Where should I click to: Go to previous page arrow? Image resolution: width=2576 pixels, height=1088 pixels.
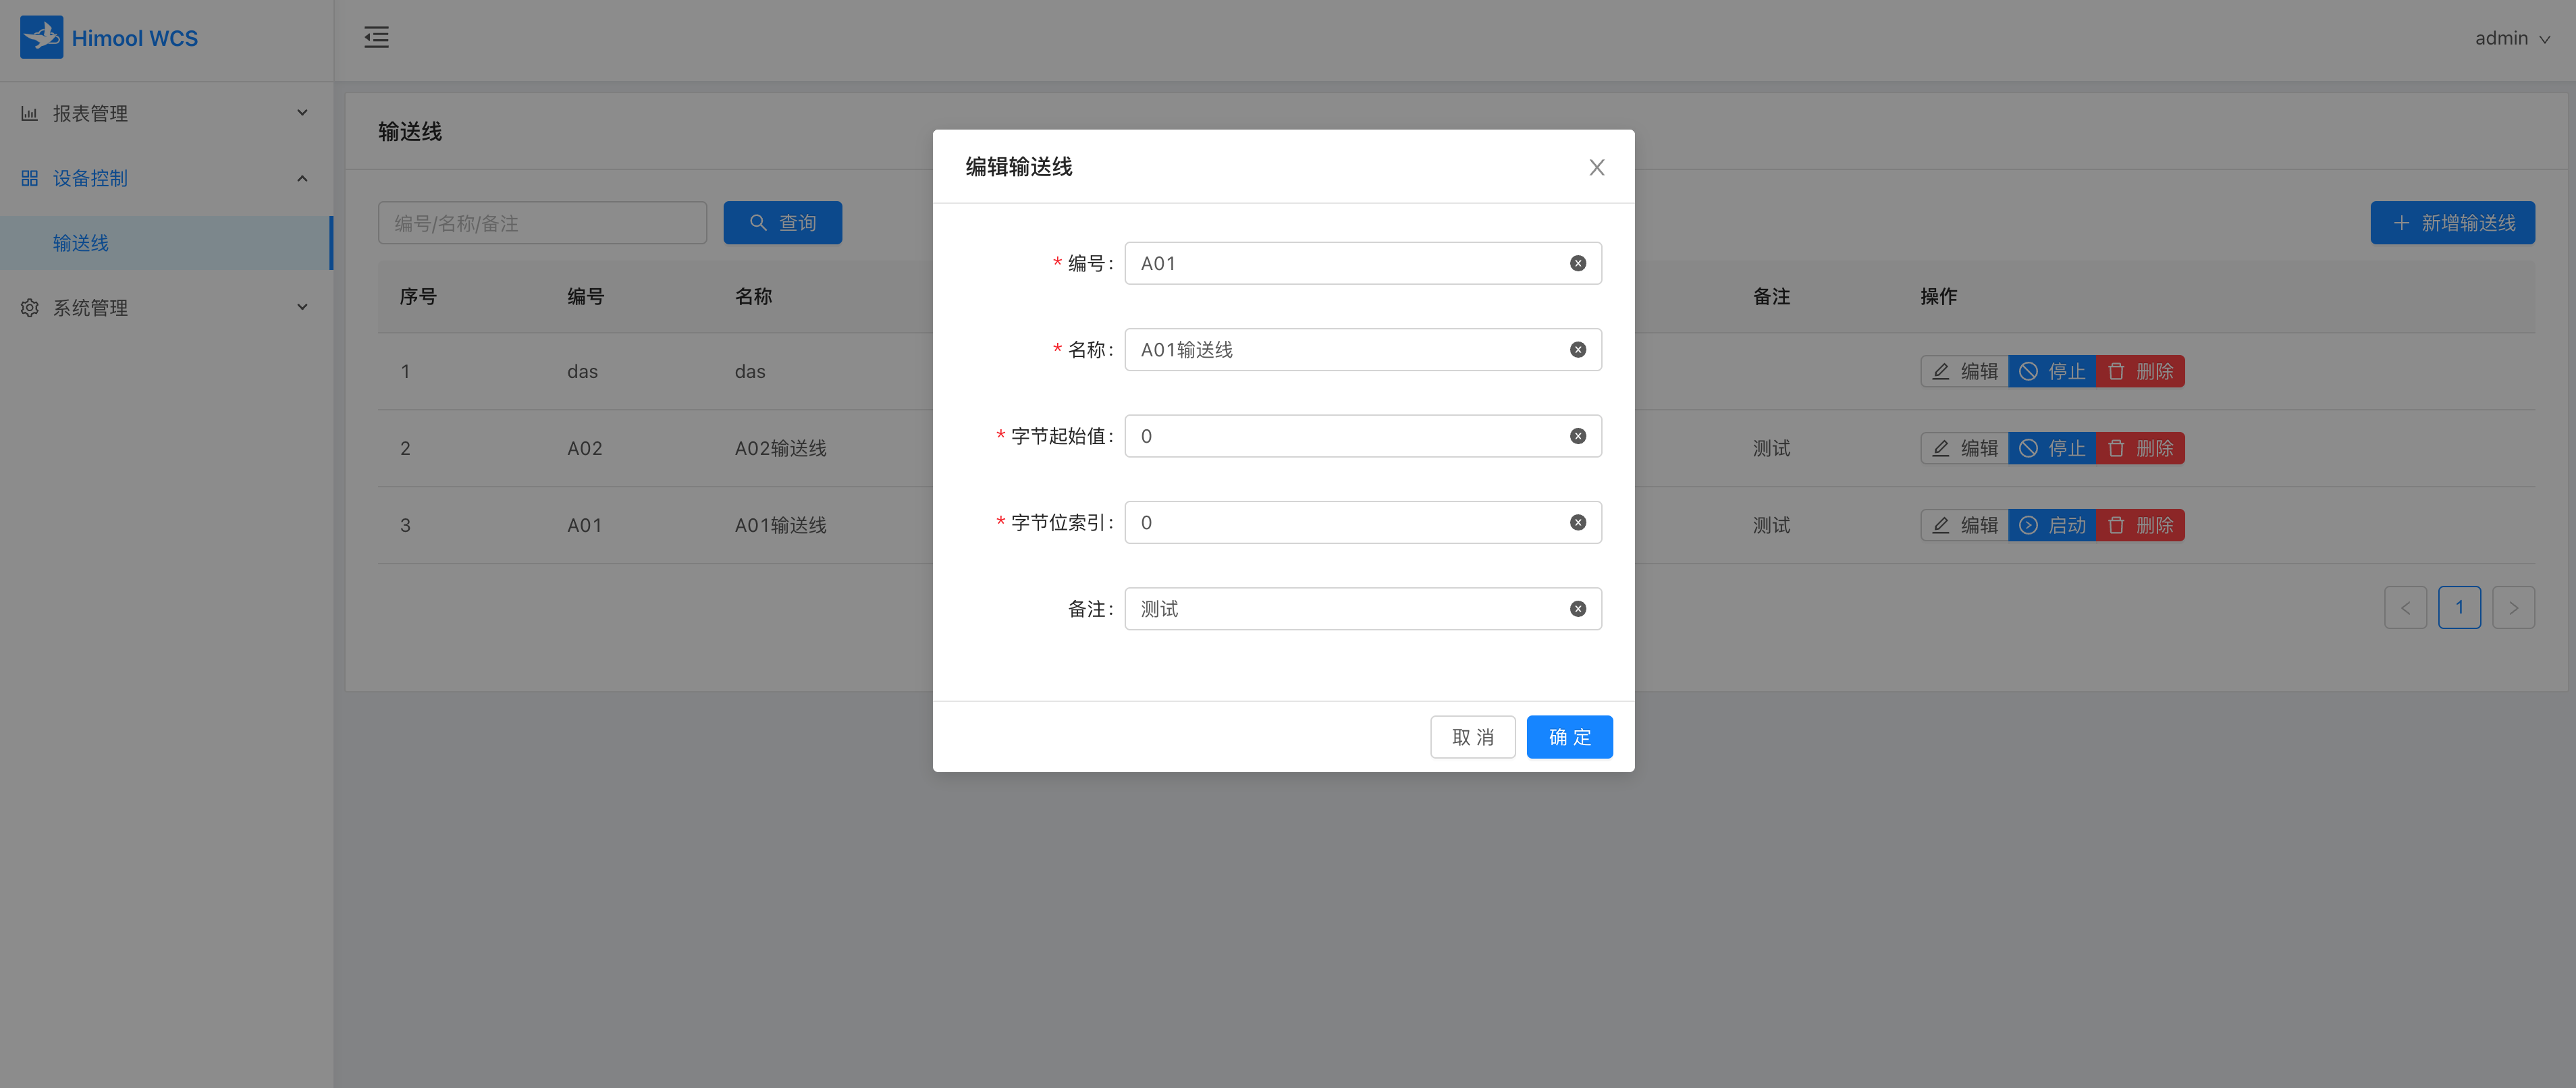(2405, 608)
